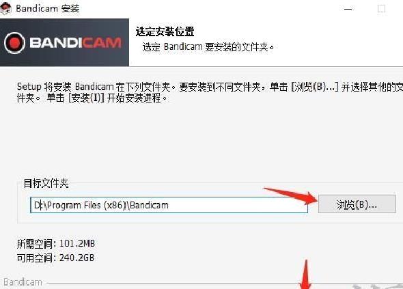The width and height of the screenshot is (403, 289).
Task: Click the 可用空间: 240.2GB label
Action: [x=55, y=258]
